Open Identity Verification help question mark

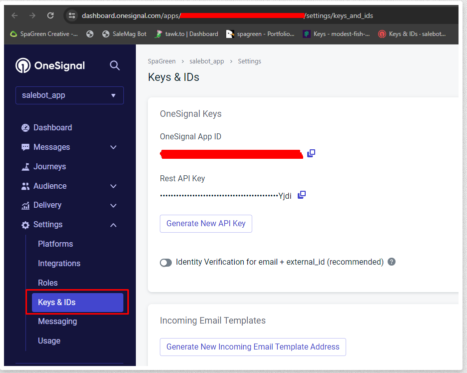(392, 262)
